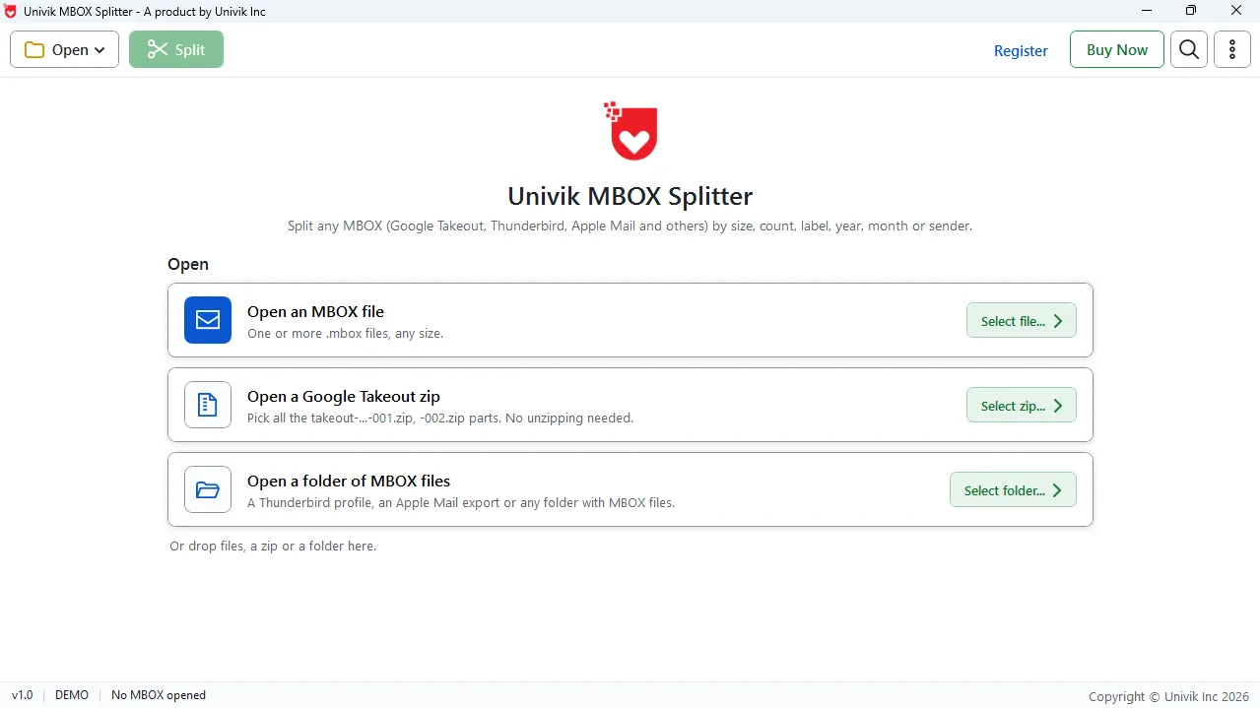The height and width of the screenshot is (708, 1260).
Task: Click the No MBOX opened status text
Action: (159, 695)
